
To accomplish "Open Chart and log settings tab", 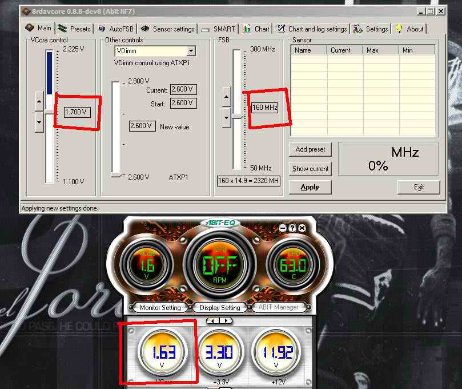I will (311, 29).
